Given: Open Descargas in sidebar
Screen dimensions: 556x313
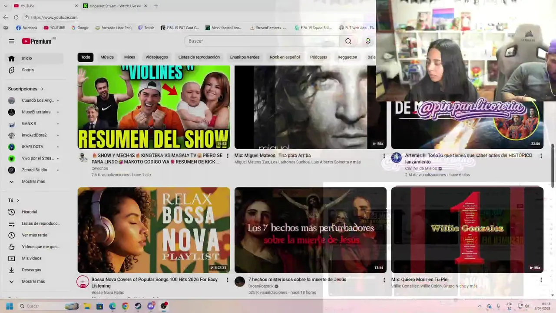Looking at the screenshot, I should [35, 270].
